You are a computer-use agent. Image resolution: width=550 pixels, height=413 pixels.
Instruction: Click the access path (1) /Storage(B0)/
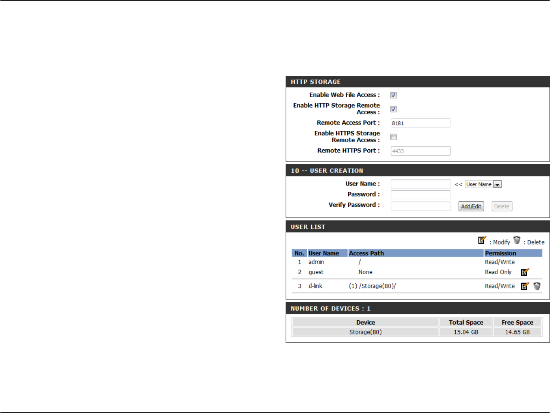pos(372,286)
